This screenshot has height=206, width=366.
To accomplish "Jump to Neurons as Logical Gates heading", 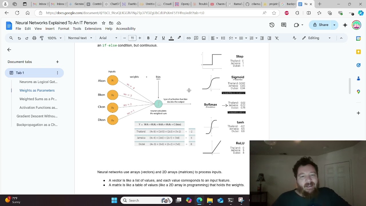I will click(38, 82).
